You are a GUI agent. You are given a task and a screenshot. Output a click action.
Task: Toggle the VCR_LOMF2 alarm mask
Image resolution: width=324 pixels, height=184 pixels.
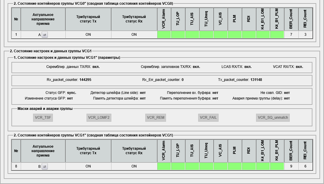99,118
